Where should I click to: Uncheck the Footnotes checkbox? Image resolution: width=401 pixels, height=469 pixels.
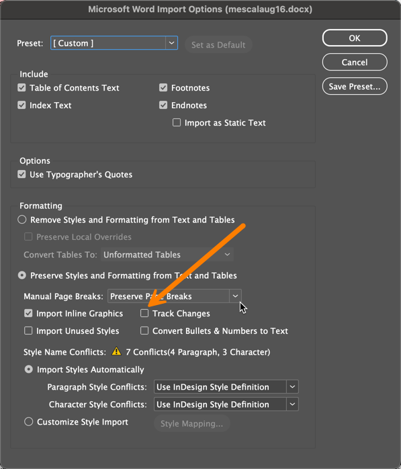click(x=163, y=87)
